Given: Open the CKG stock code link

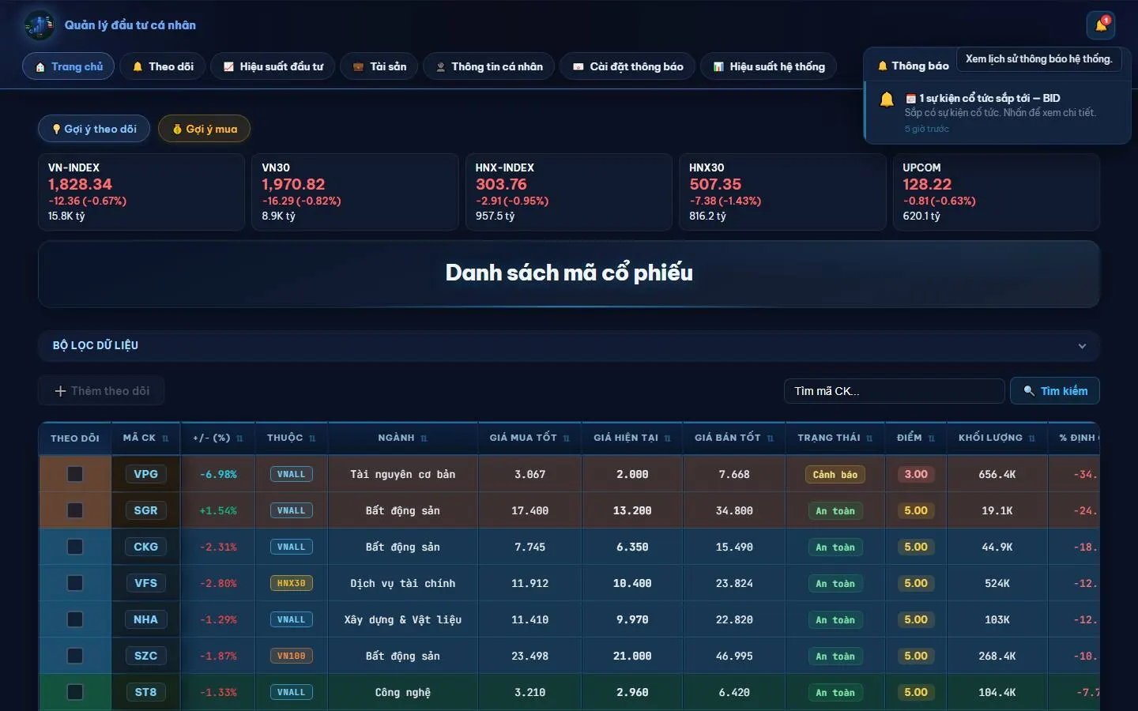Looking at the screenshot, I should pyautogui.click(x=145, y=547).
